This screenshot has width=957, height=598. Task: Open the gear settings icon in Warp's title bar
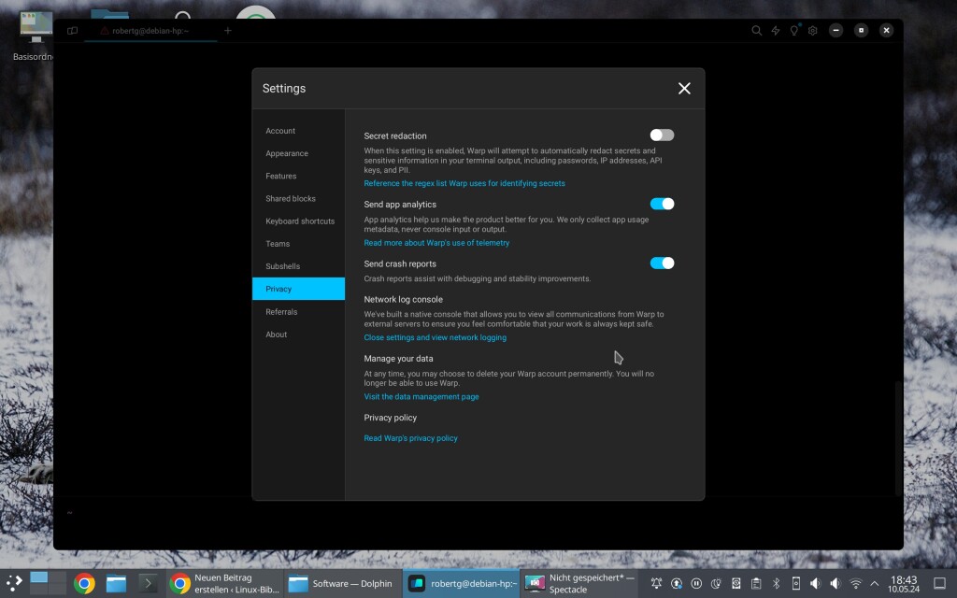(812, 31)
